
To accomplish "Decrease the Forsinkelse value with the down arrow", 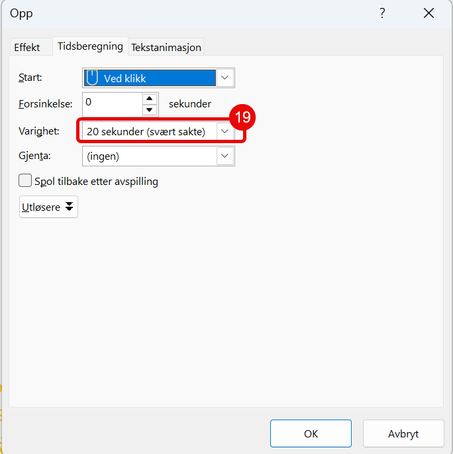I will (x=150, y=110).
